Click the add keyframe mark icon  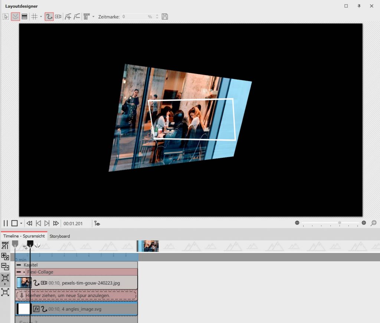(68, 17)
